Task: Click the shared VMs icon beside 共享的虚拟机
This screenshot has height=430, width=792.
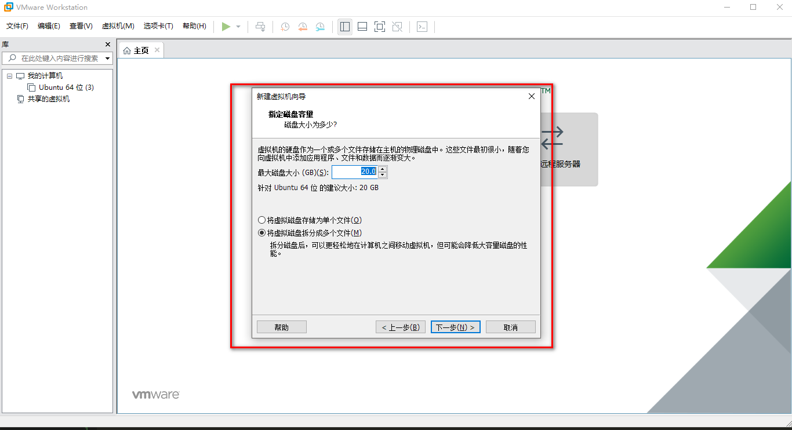Action: click(x=20, y=99)
